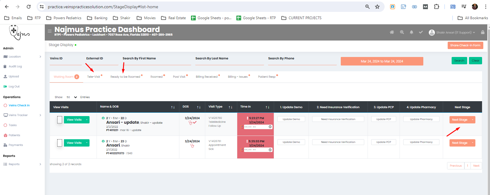490x195 pixels.
Task: Open the Show entries count dropdown
Action: (x=72, y=97)
